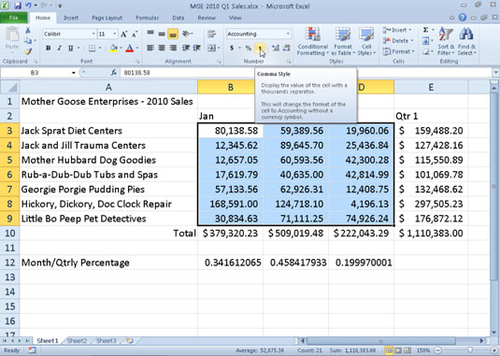Open Sort & Filter button
Viewport: 500px width, 356px height.
point(446,42)
